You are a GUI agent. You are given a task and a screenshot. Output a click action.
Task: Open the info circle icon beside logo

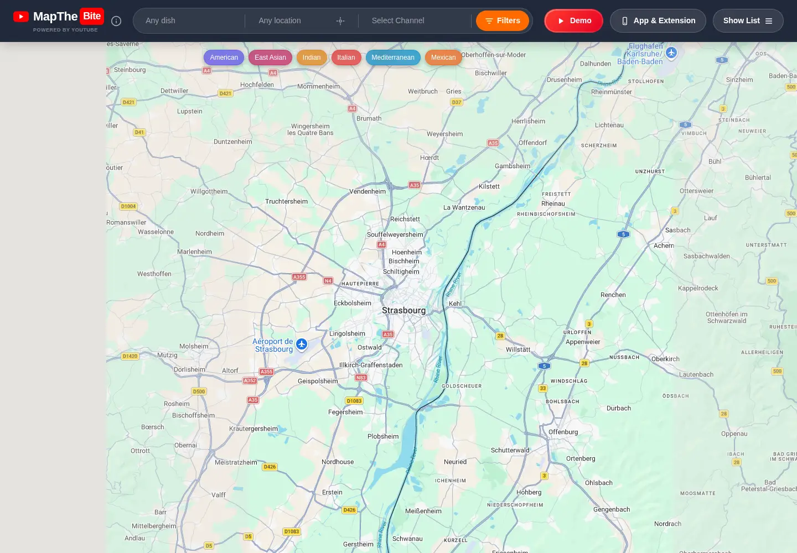116,21
